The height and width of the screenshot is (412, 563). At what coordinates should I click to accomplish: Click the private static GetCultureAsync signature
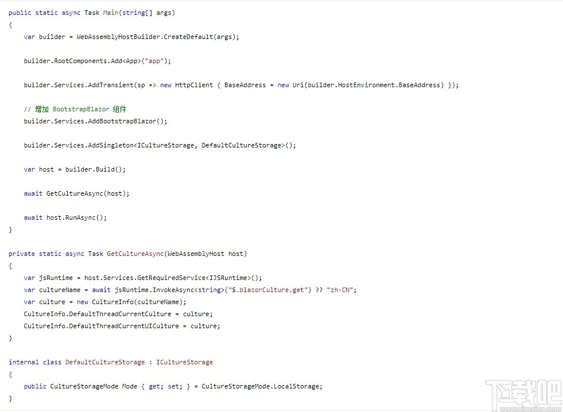(x=128, y=254)
